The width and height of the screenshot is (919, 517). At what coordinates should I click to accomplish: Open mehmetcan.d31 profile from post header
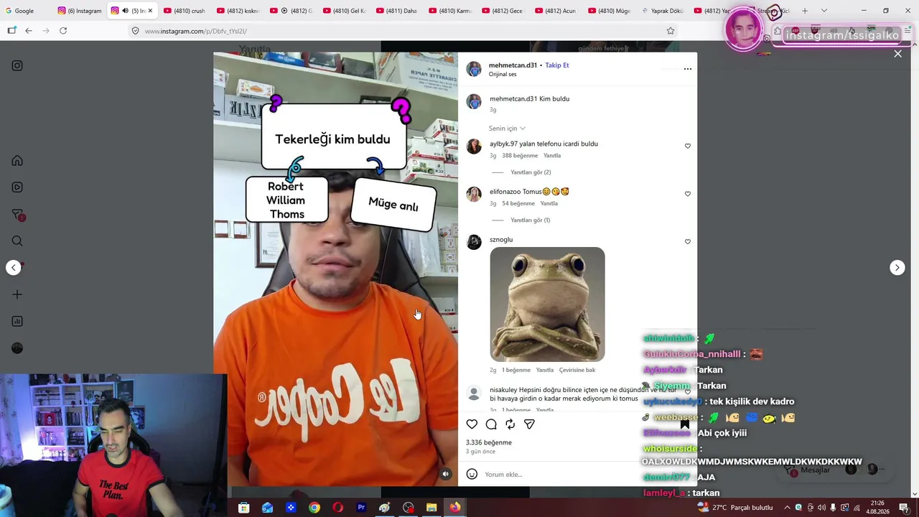[513, 65]
